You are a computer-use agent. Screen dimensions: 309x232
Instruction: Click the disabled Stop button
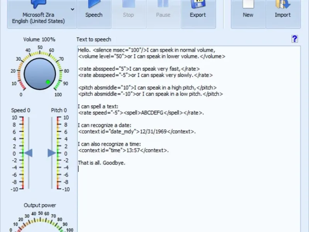point(129,14)
